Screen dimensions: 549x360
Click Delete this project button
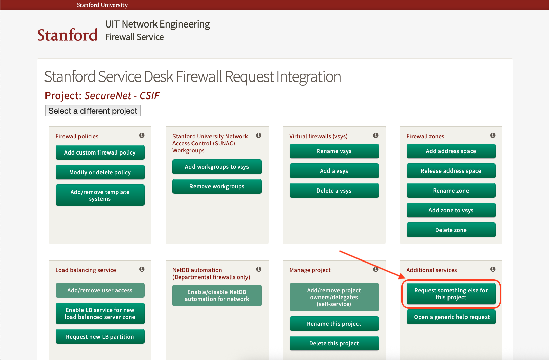point(334,343)
